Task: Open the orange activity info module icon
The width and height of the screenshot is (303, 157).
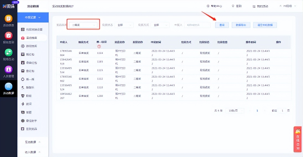Action: (x=9, y=19)
